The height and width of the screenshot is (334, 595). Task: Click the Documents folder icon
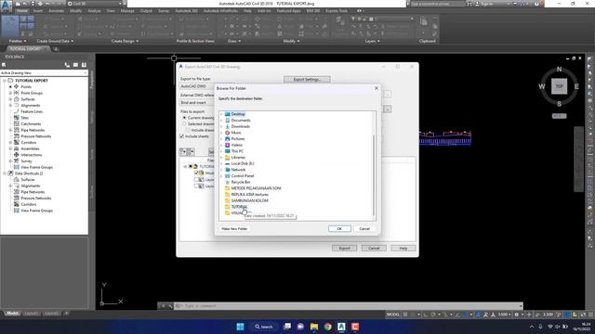(x=227, y=120)
